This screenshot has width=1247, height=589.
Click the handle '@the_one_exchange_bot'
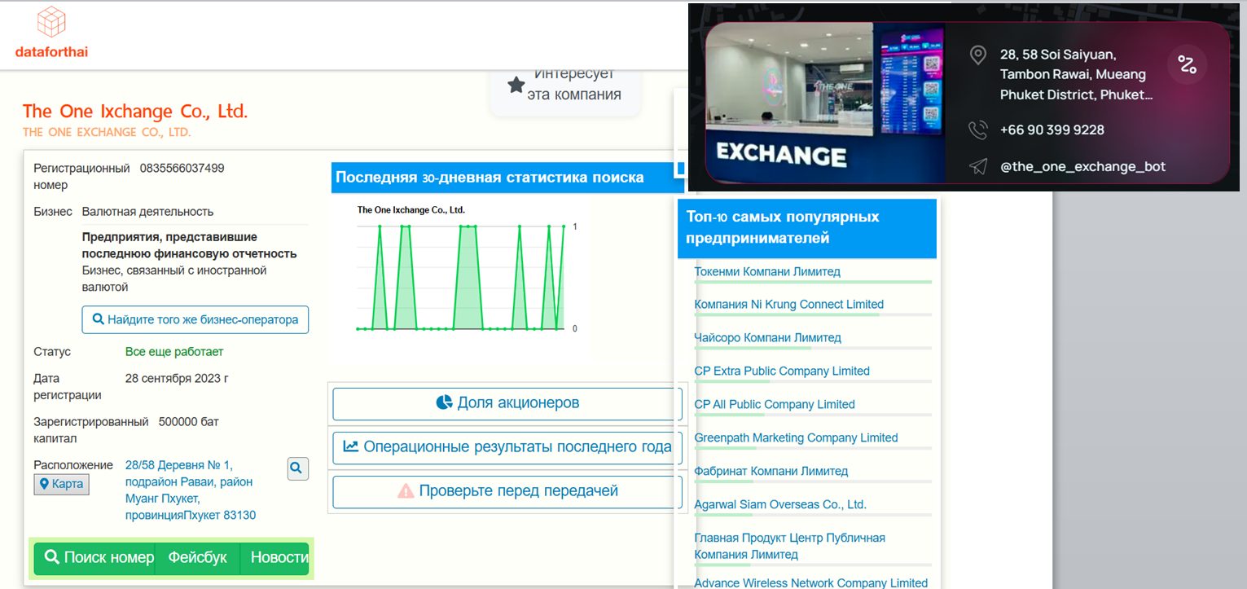click(x=1083, y=166)
